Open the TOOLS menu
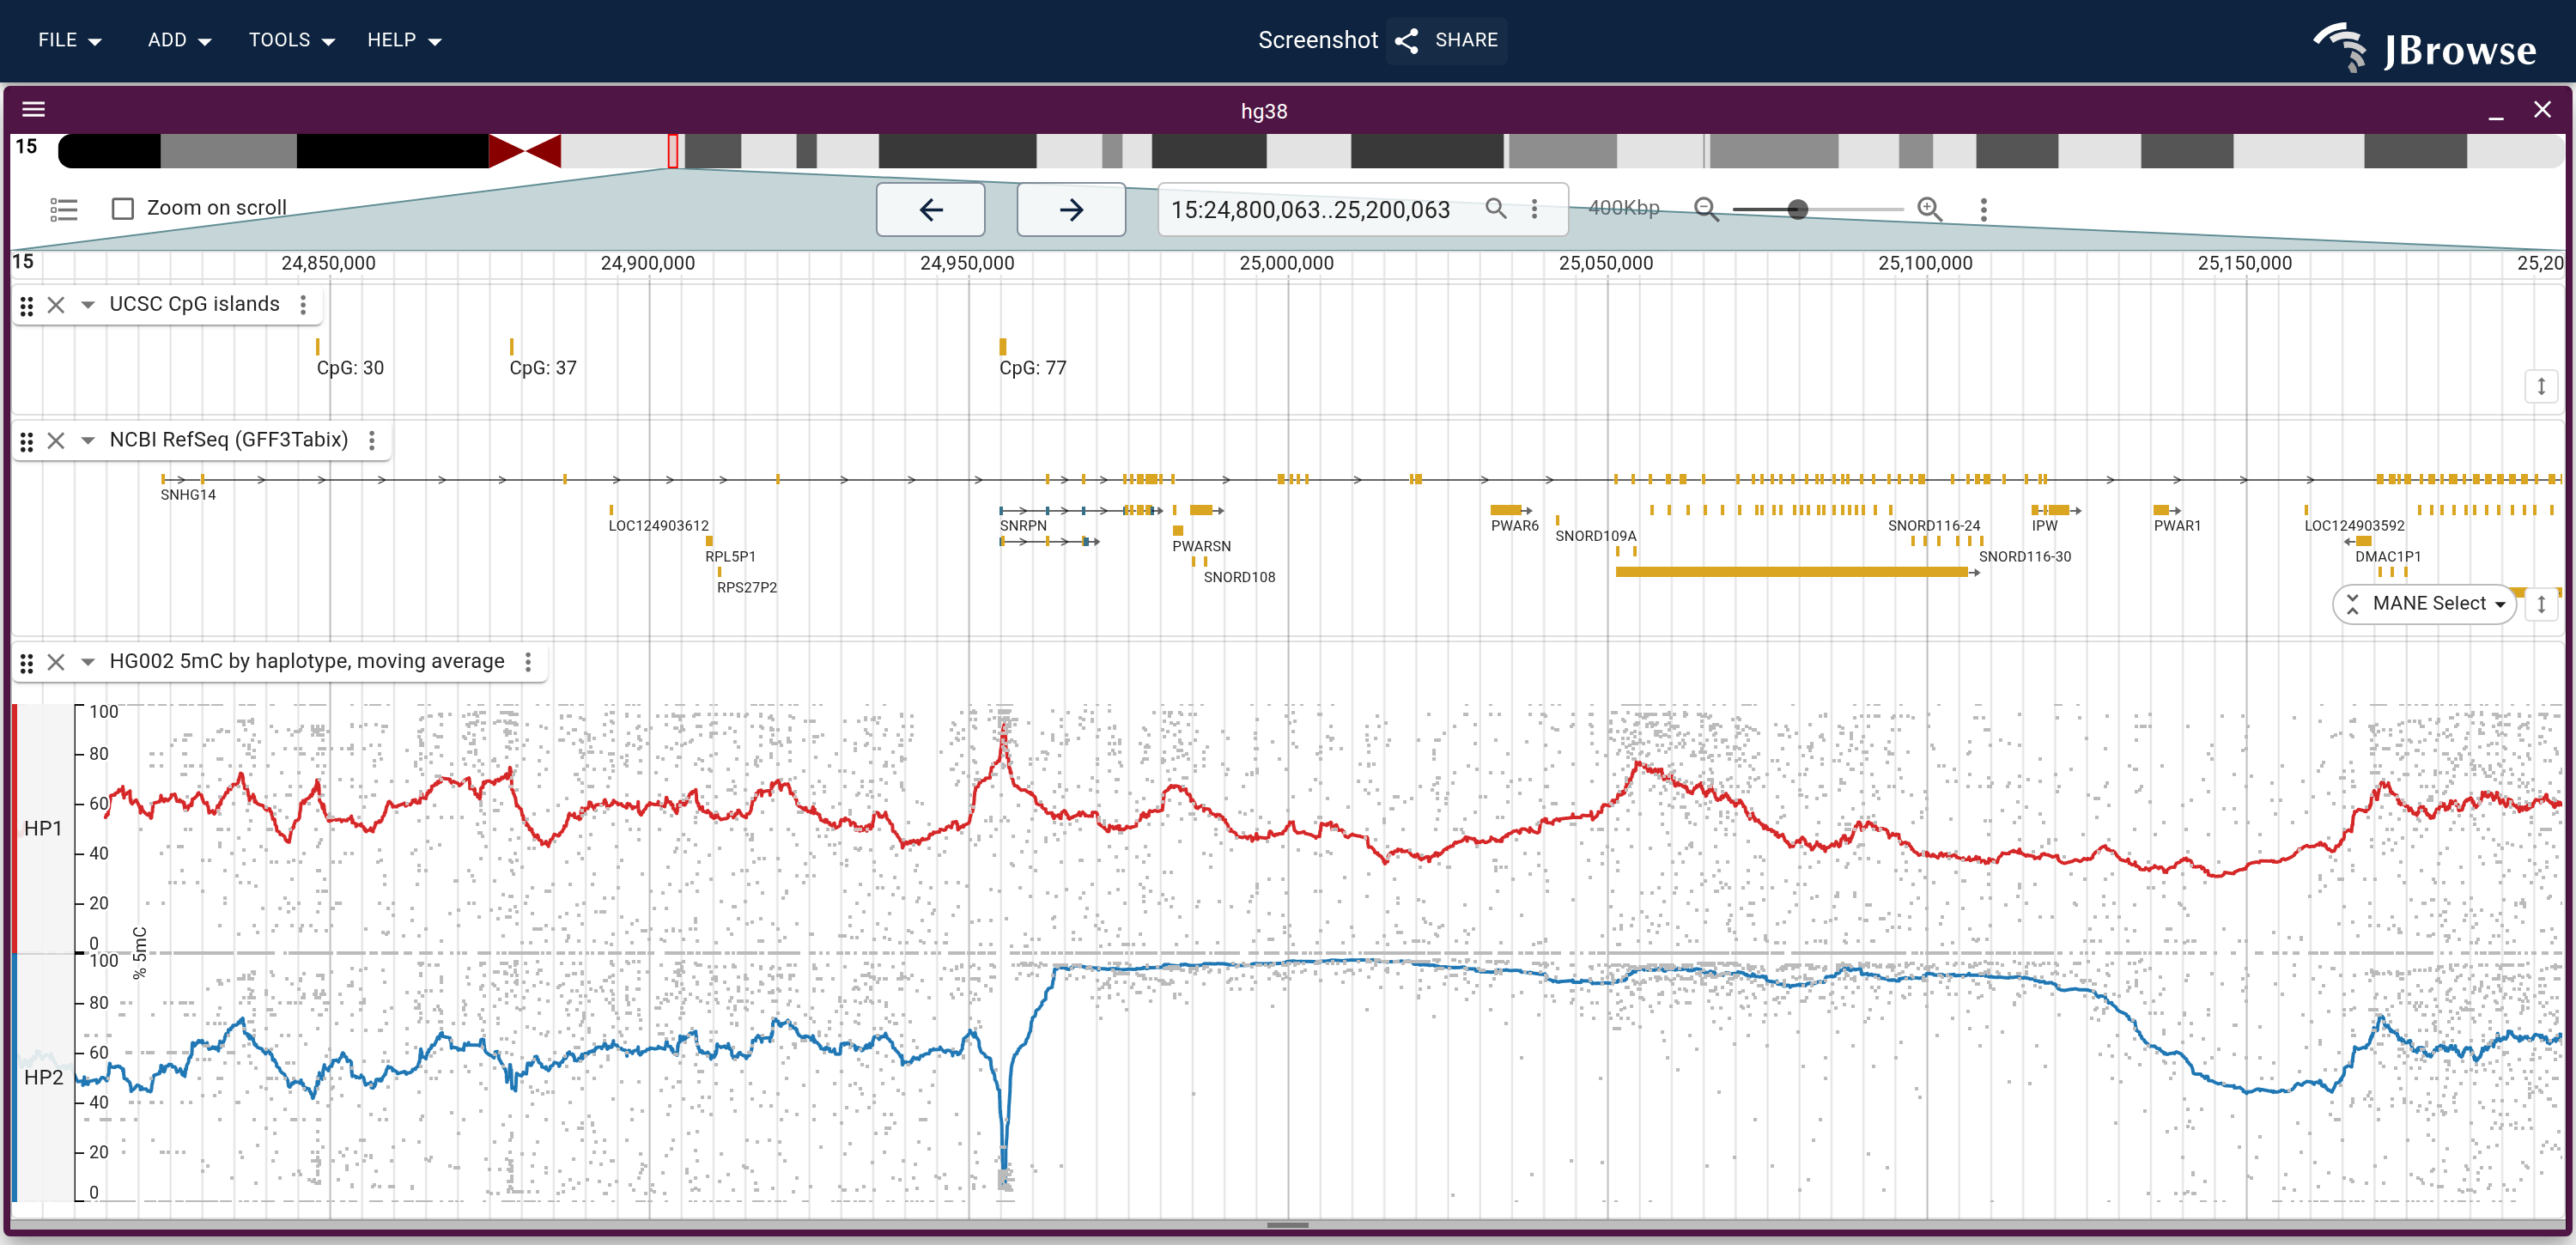This screenshot has height=1245, width=2576. (x=291, y=40)
